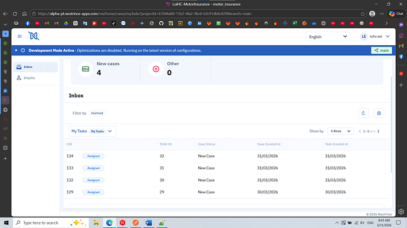Viewport: 407px width, 228px height.
Task: Go to the browser home page
Action: point(24,14)
